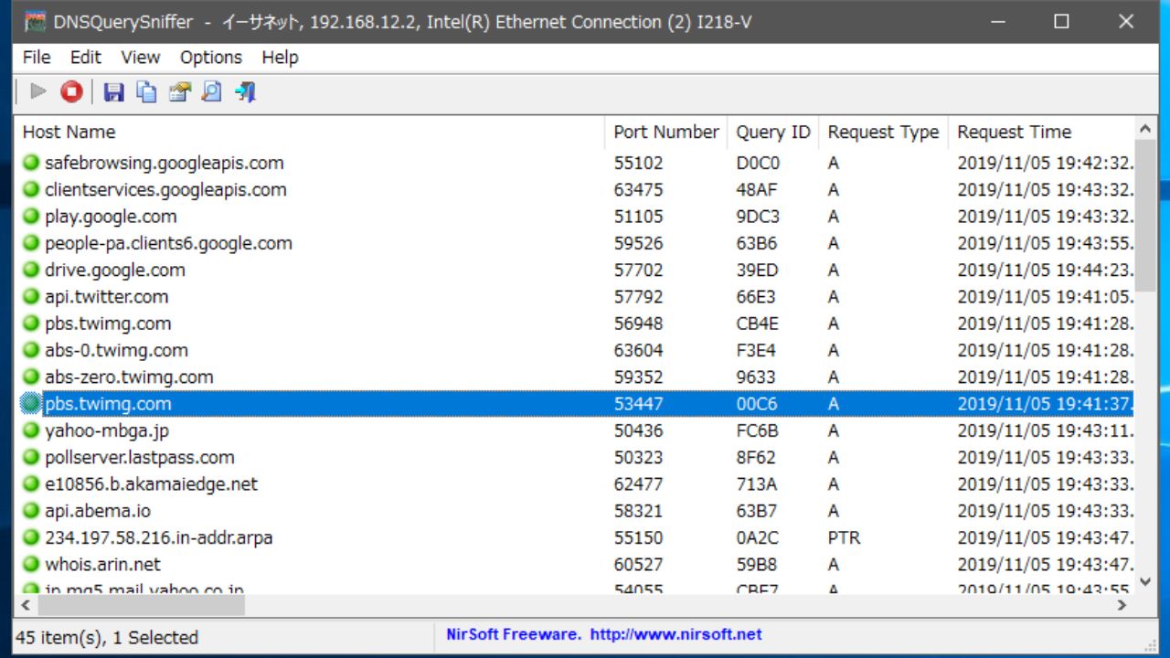Click port number 60527
1170x658 pixels.
coord(638,564)
